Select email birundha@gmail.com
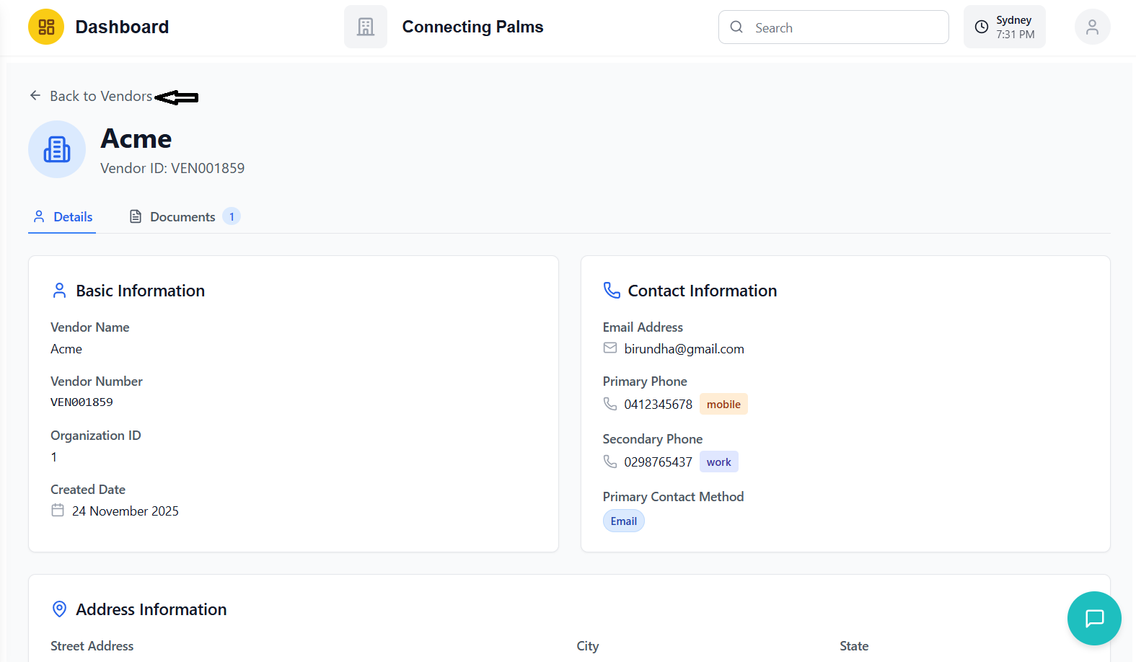The image size is (1136, 662). 684,349
